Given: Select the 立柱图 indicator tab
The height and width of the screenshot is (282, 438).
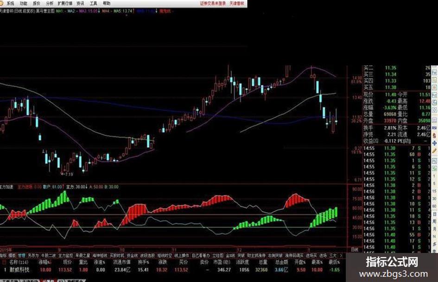Looking at the screenshot, I should [x=217, y=256].
